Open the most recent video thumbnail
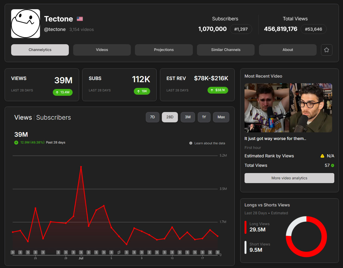The width and height of the screenshot is (343, 268). pos(288,108)
